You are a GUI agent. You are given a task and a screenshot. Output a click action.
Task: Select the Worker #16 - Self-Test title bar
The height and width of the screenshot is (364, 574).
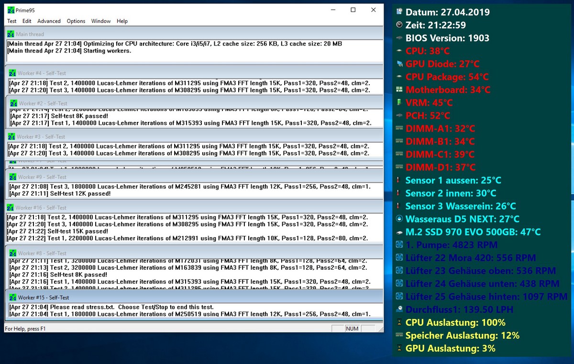point(194,207)
